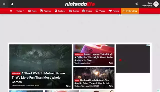The width and height of the screenshot is (160, 92).
Task: Open the Forums section
Action: click(x=114, y=11)
